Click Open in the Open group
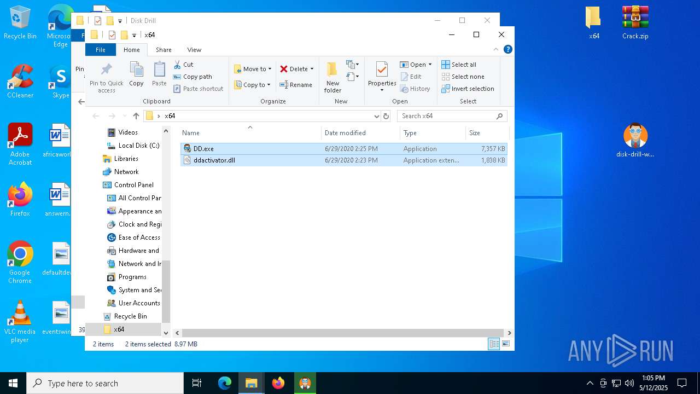Image resolution: width=700 pixels, height=394 pixels. coord(413,65)
